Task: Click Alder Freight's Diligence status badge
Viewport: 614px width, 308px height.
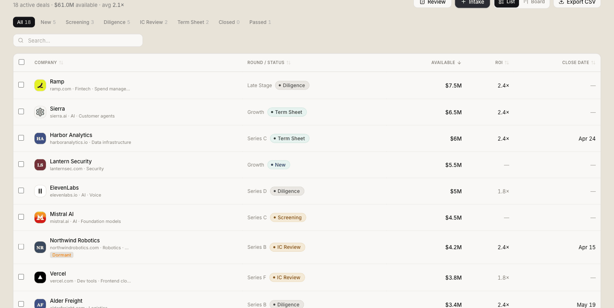Action: coord(287,304)
